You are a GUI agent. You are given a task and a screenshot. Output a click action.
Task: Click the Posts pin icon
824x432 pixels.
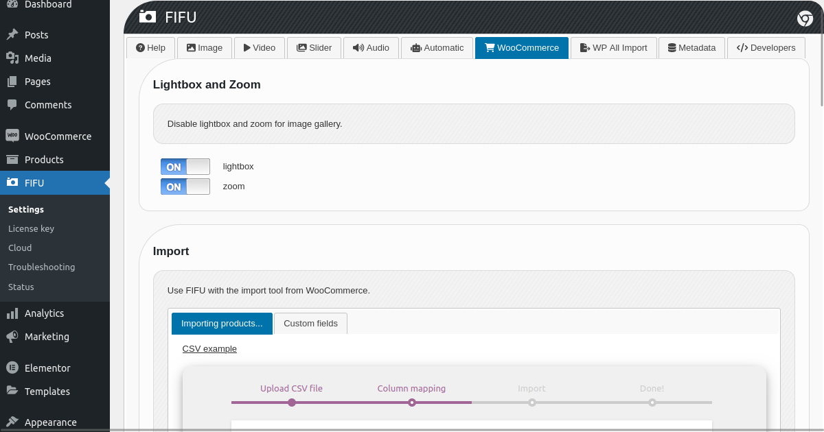coord(12,35)
